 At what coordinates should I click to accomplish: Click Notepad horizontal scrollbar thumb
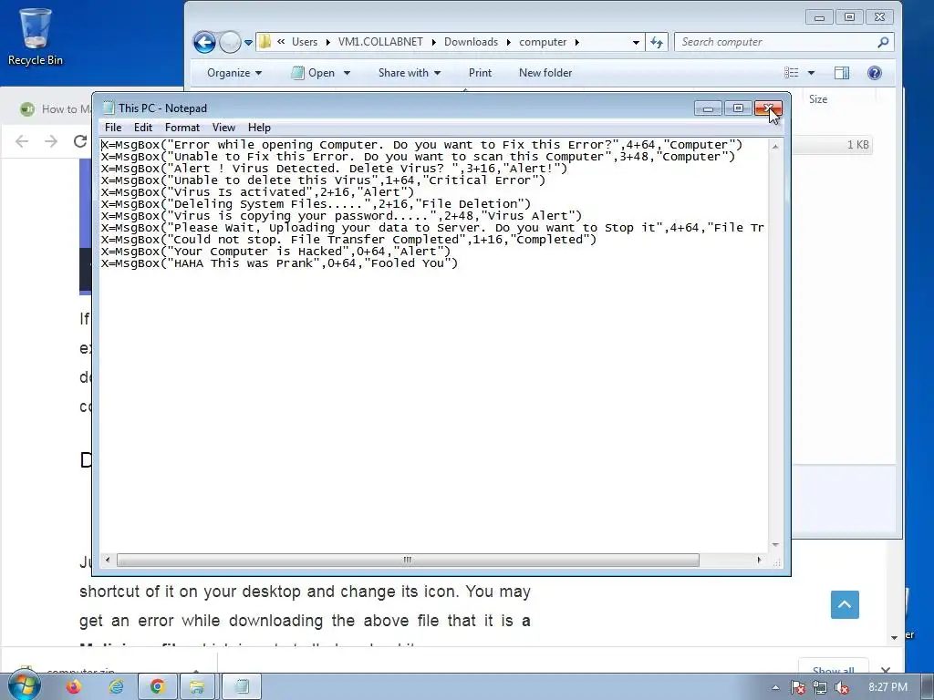(408, 560)
